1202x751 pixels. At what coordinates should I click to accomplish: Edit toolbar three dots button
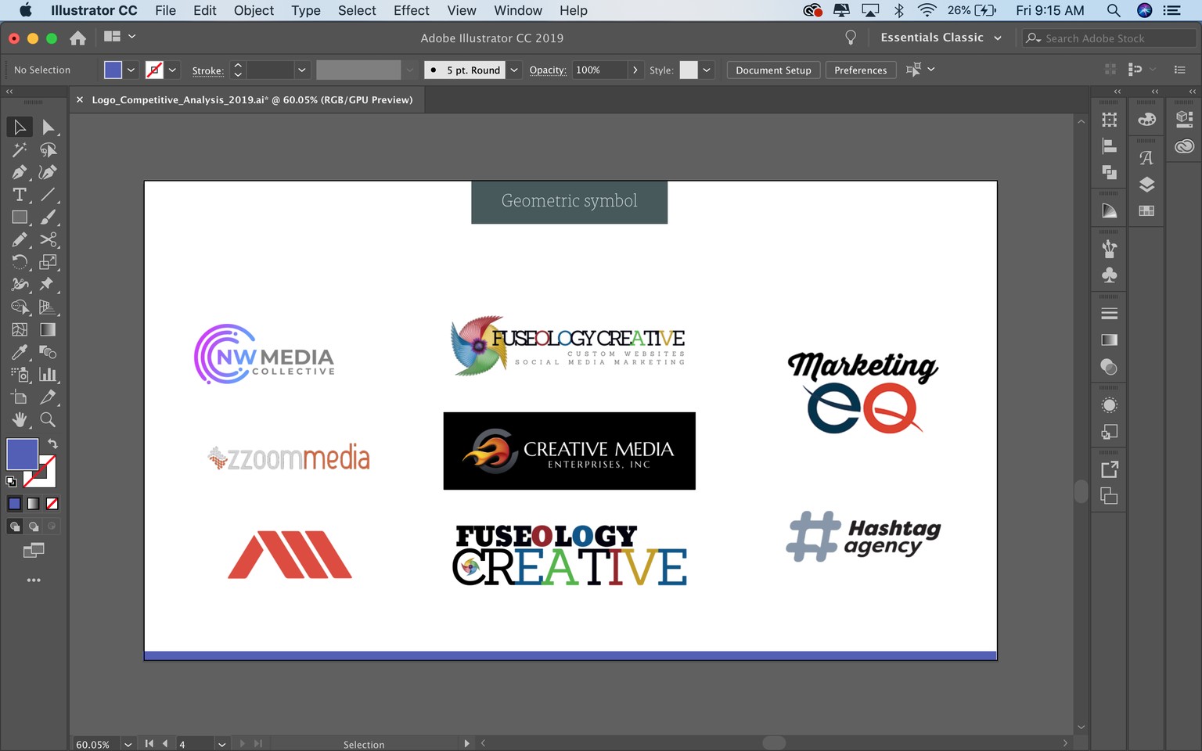pos(34,580)
